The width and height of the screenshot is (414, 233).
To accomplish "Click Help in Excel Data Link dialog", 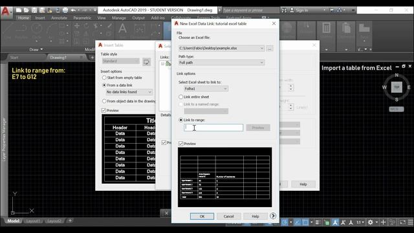I will pyautogui.click(x=256, y=216).
